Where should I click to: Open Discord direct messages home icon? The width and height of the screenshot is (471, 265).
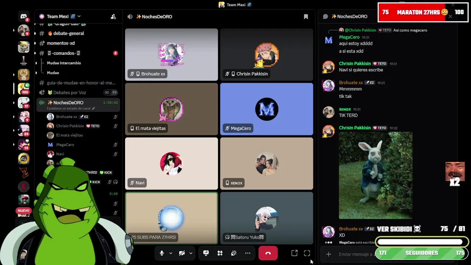click(x=24, y=17)
